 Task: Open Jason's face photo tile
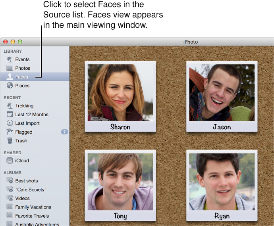pos(222,93)
